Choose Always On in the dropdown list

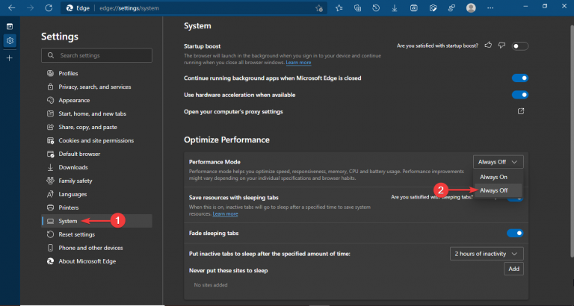499,177
